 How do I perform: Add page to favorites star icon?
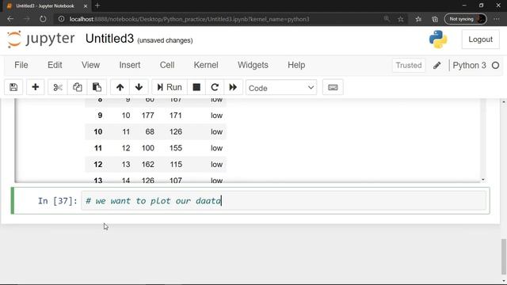coord(400,19)
